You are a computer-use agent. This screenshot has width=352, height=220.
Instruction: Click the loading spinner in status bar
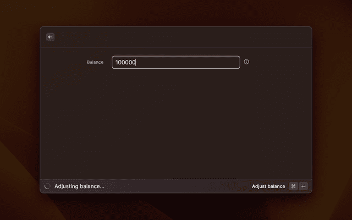coord(47,186)
